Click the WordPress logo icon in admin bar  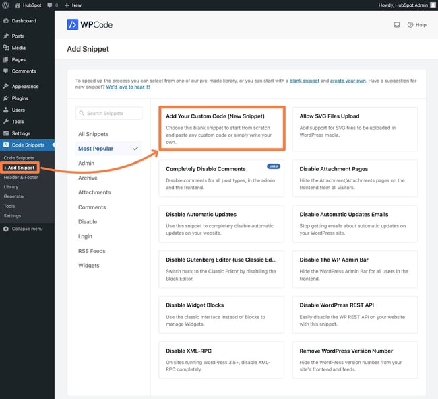pyautogui.click(x=6, y=5)
